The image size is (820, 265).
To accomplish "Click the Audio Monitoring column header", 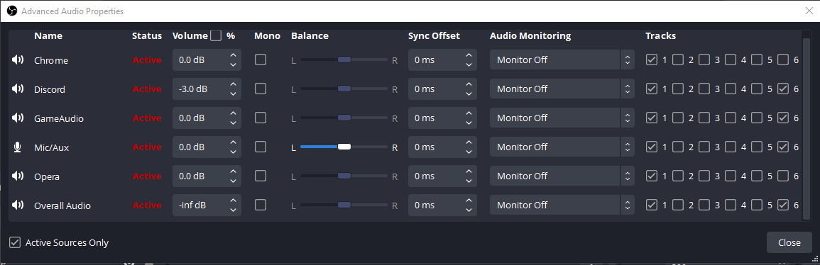I will tap(530, 35).
